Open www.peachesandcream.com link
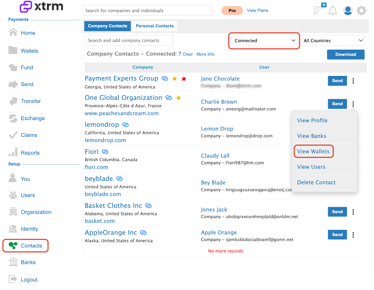This screenshot has height=290, width=374. (122, 113)
